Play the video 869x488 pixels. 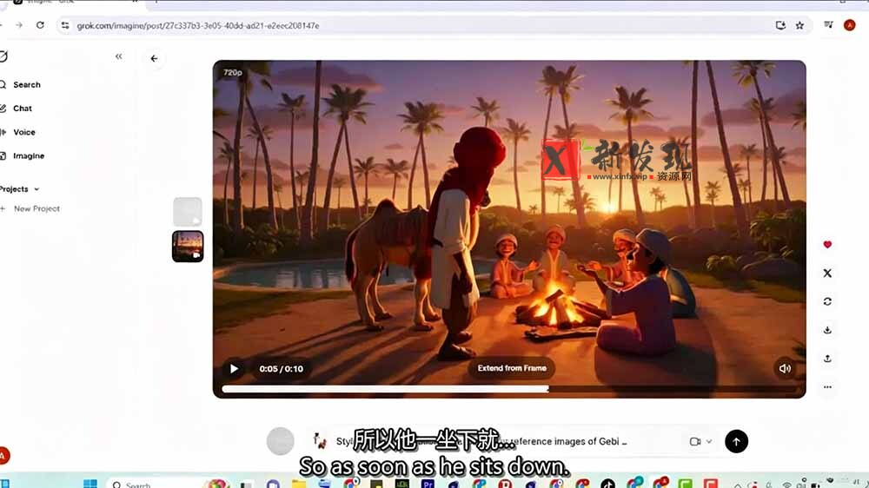(234, 369)
